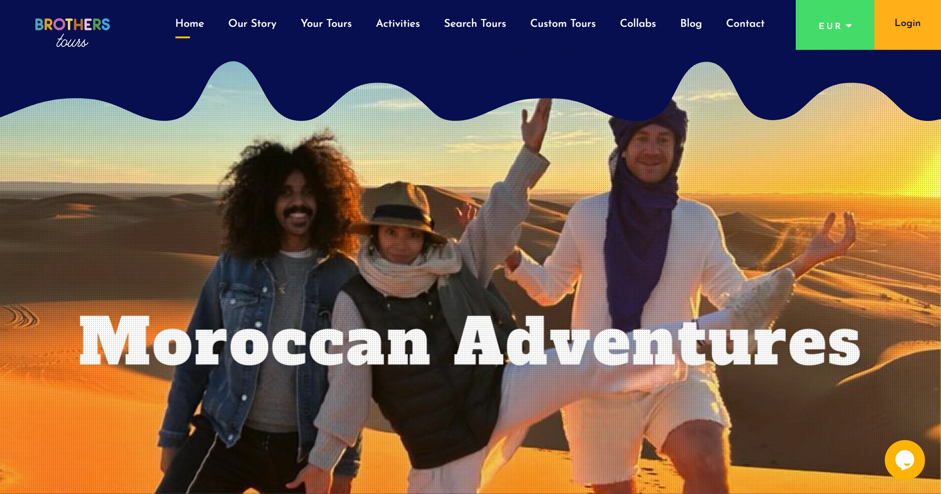Open the Our Story page
941x494 pixels.
pyautogui.click(x=252, y=23)
